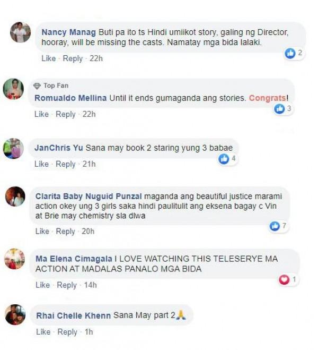
Task: Like Nancy Manag's comment
Action: click(49, 58)
